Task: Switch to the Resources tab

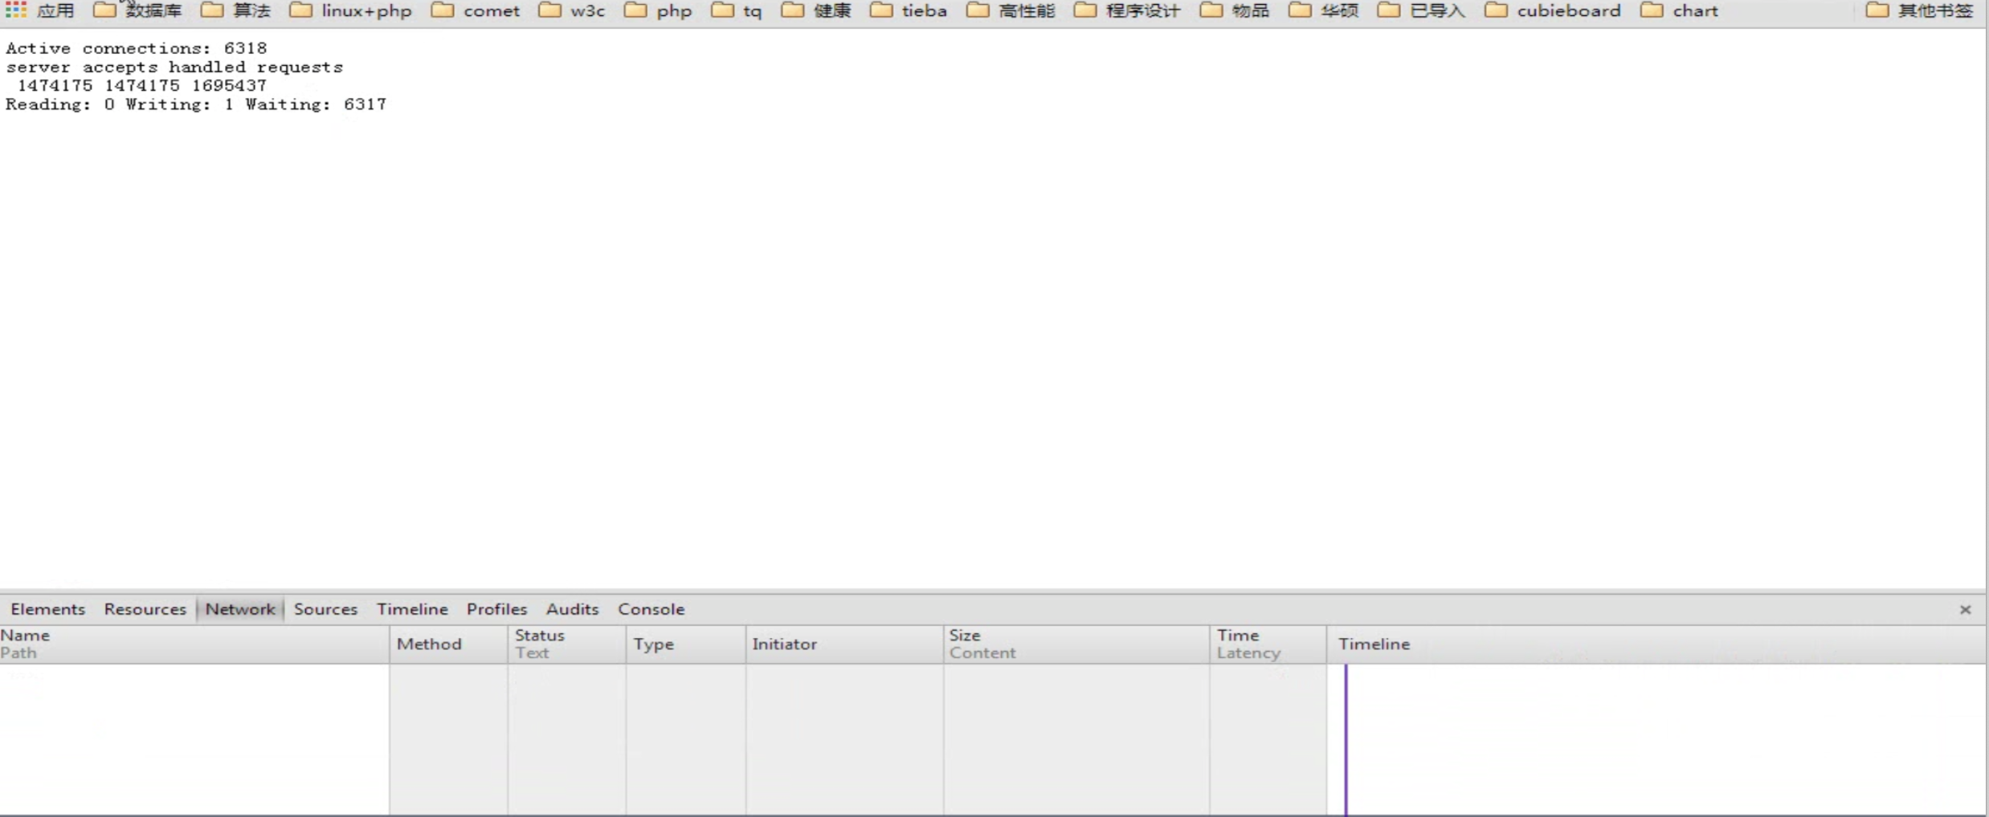Action: click(x=145, y=609)
